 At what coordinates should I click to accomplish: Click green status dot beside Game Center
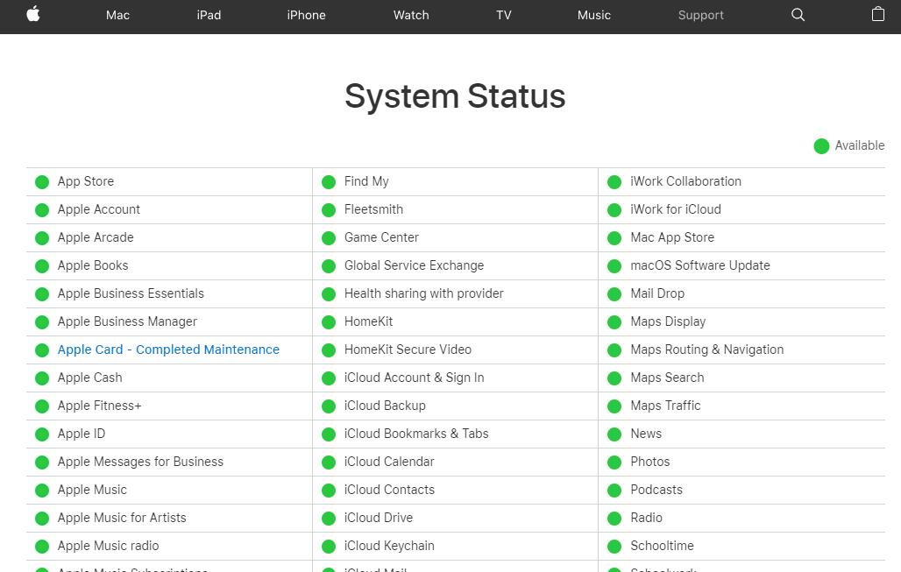click(x=329, y=238)
